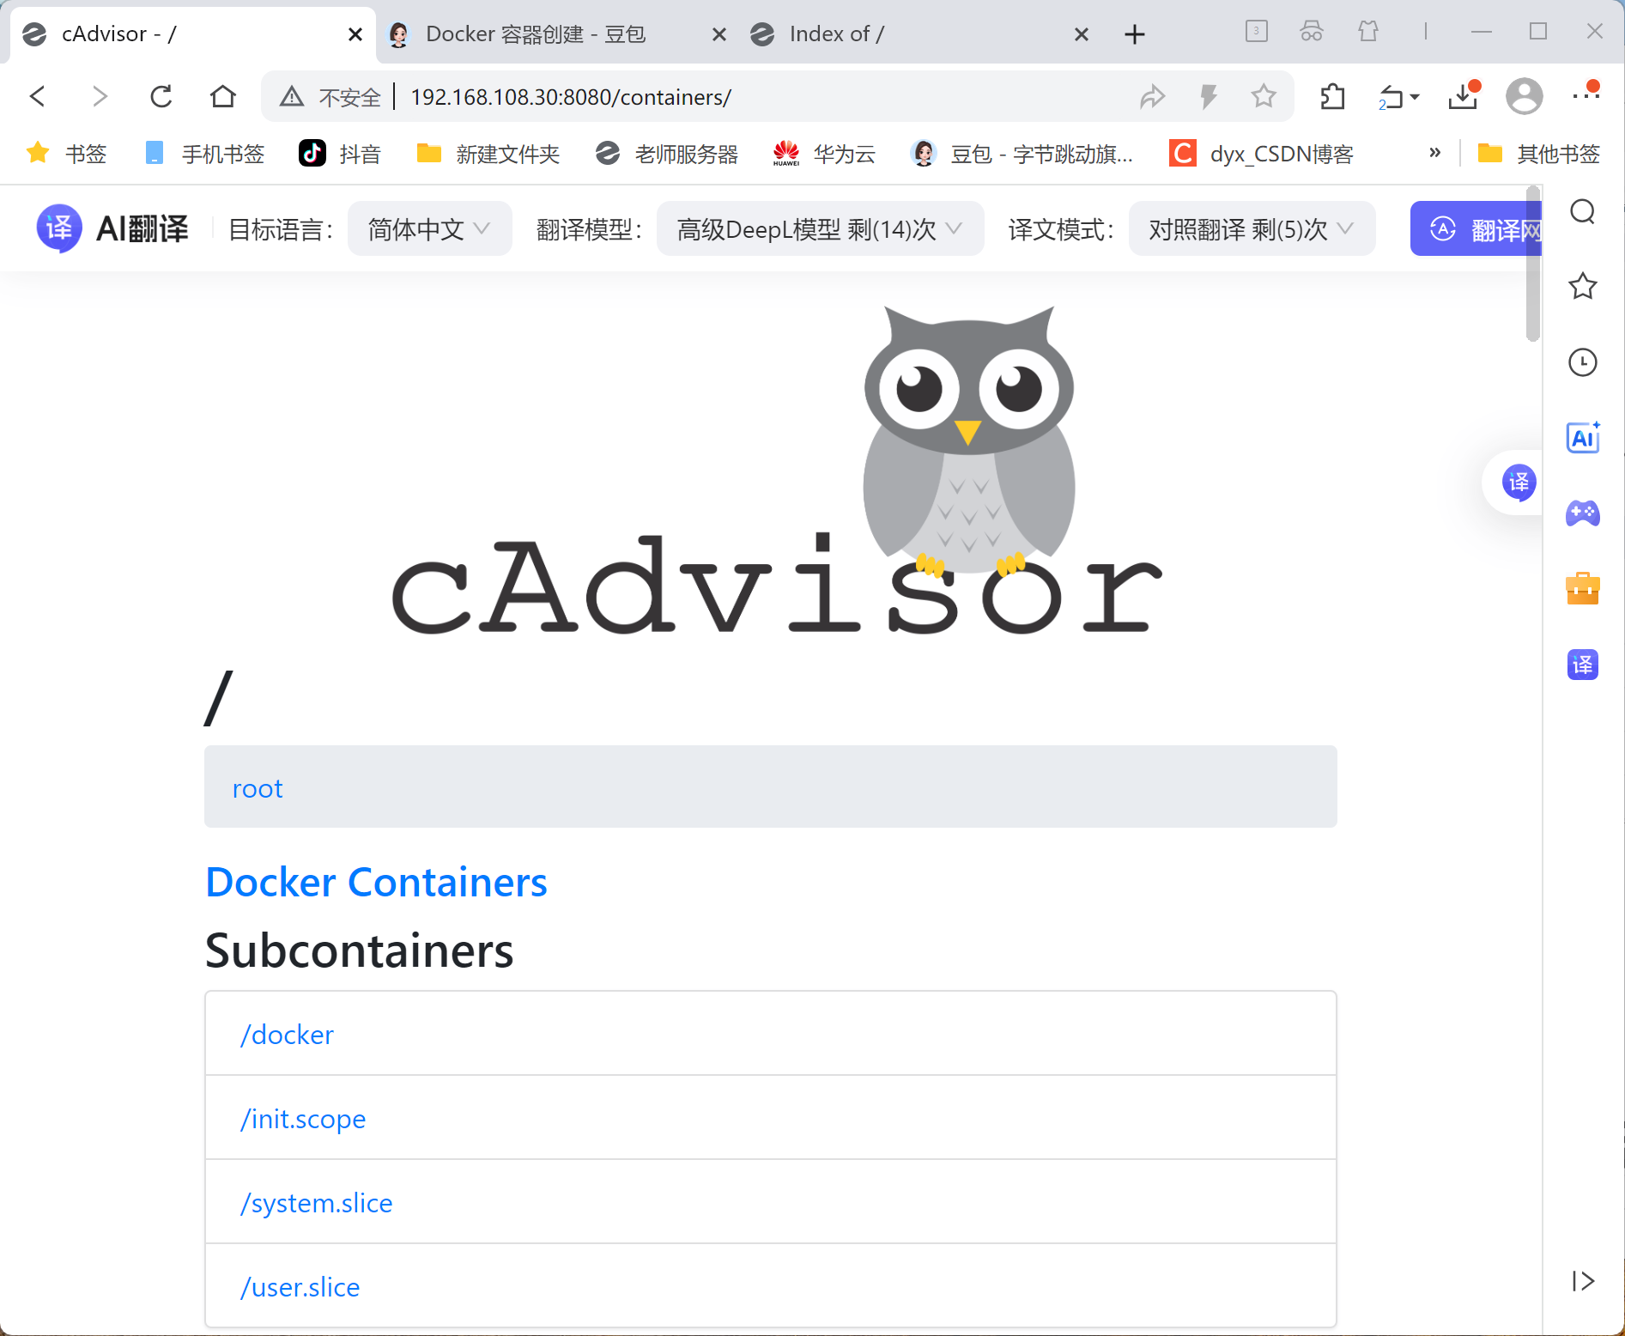Open sidebar game controller icon
This screenshot has width=1625, height=1336.
point(1583,513)
